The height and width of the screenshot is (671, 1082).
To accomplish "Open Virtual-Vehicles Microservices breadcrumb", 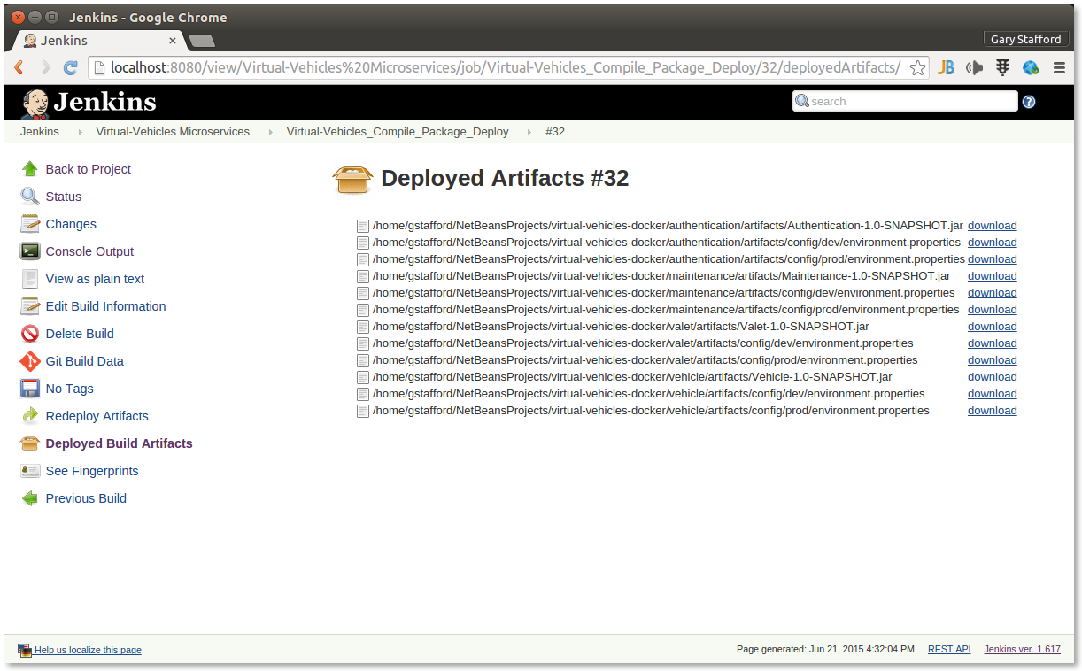I will pyautogui.click(x=173, y=132).
